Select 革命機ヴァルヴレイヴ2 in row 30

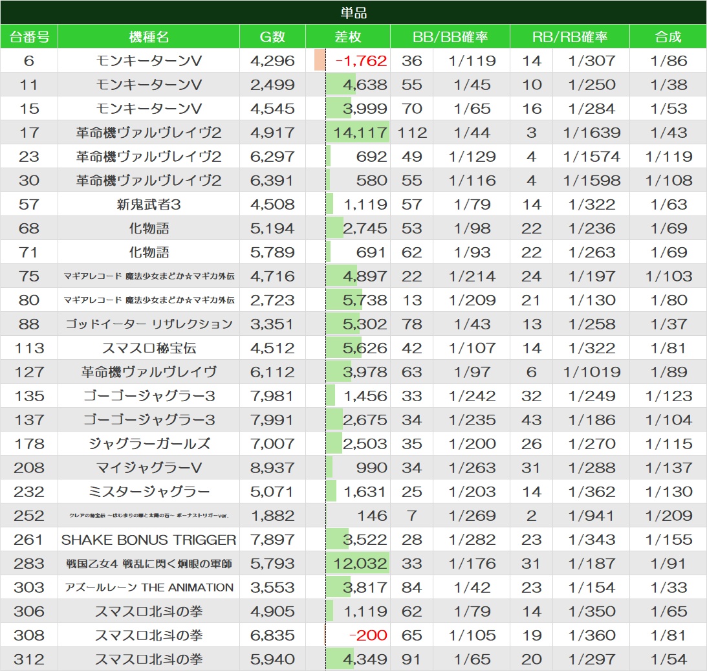149,181
